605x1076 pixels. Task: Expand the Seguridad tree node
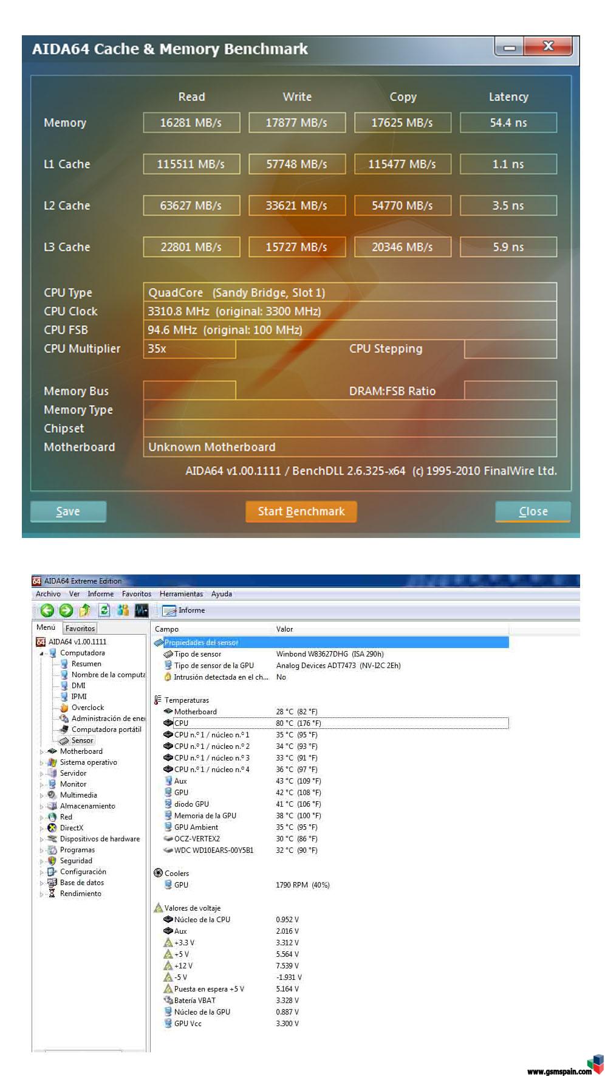click(x=42, y=861)
